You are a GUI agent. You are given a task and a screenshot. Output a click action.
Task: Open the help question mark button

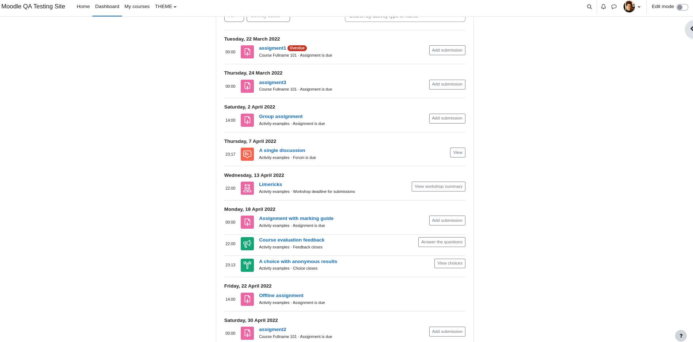(681, 336)
